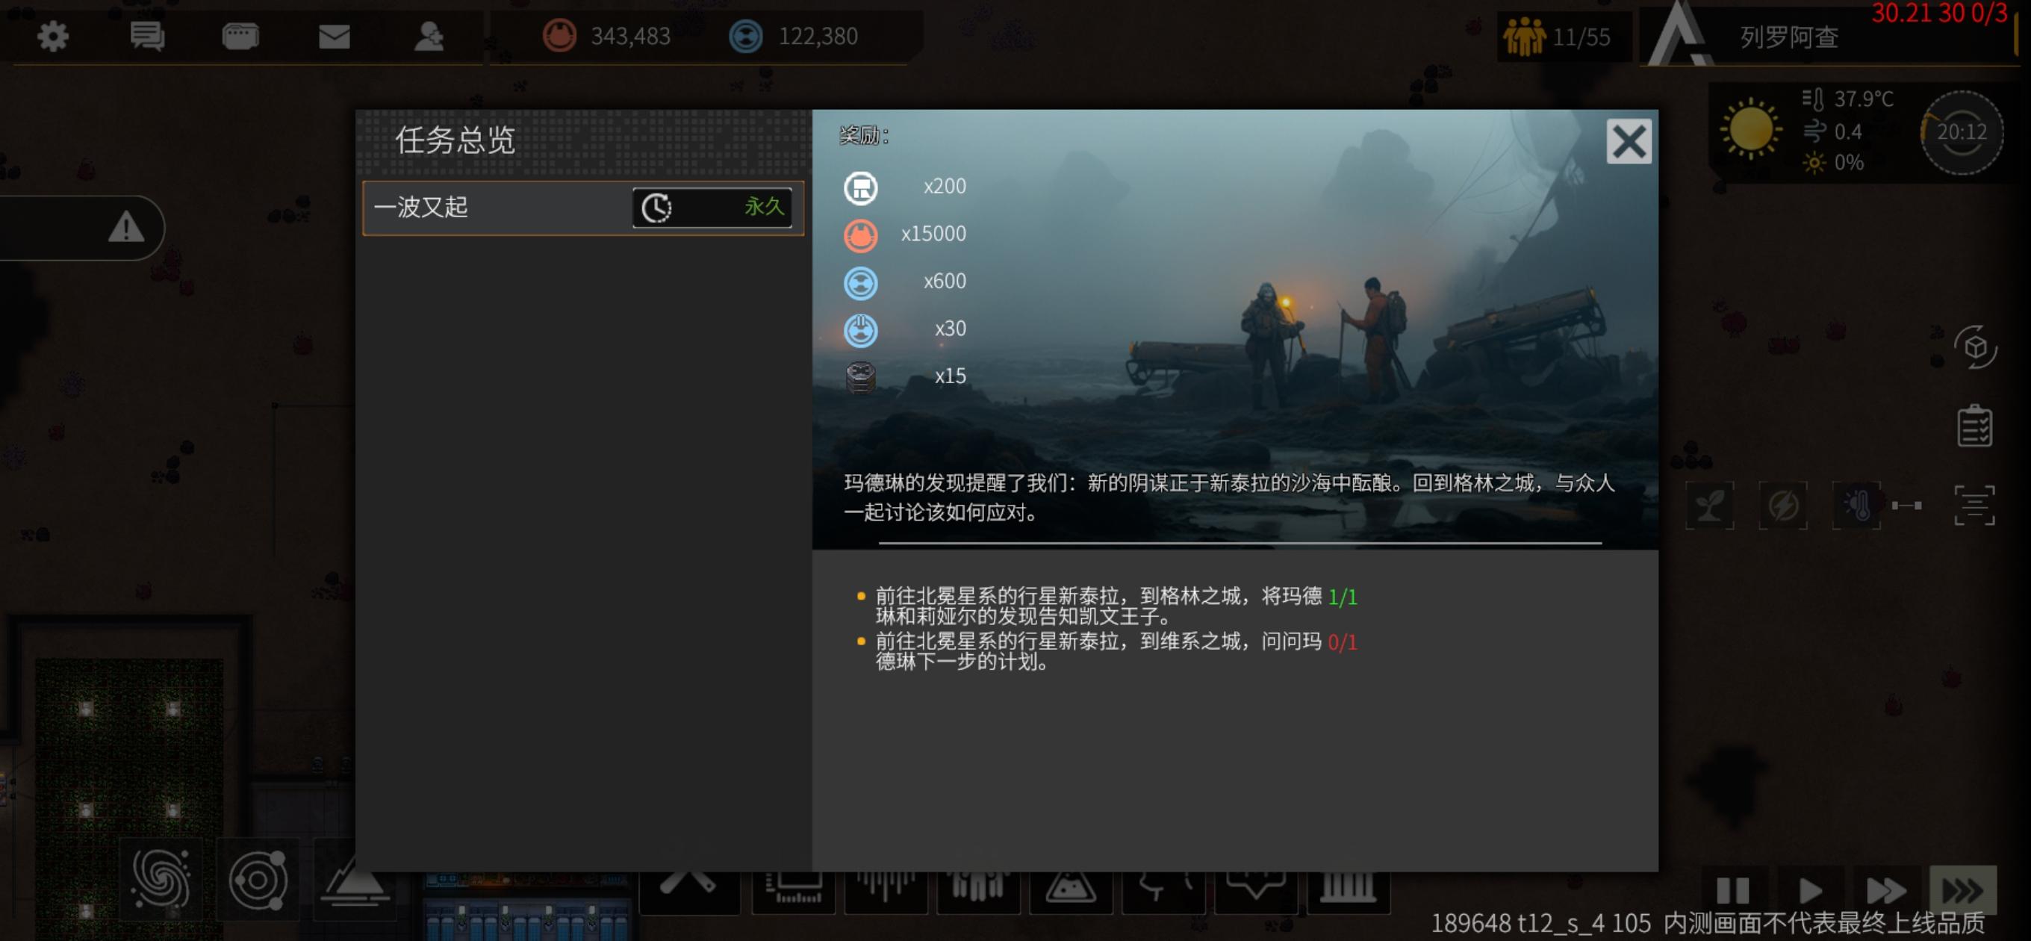Click the x600 blue coin reward
The width and height of the screenshot is (2031, 941).
pos(860,282)
